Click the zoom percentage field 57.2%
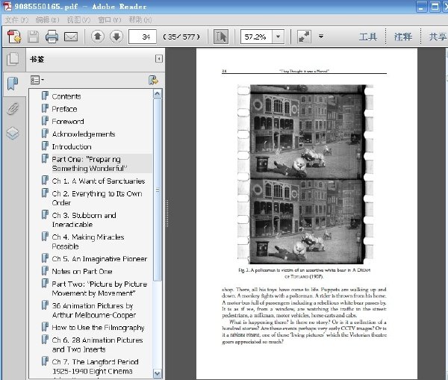The image size is (448, 380). click(256, 37)
